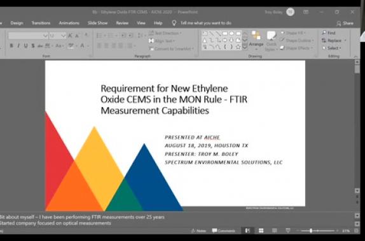Open Shape Effects options

pos(296,48)
